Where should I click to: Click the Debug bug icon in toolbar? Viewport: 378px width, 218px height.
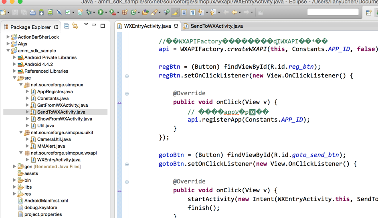pyautogui.click(x=89, y=12)
